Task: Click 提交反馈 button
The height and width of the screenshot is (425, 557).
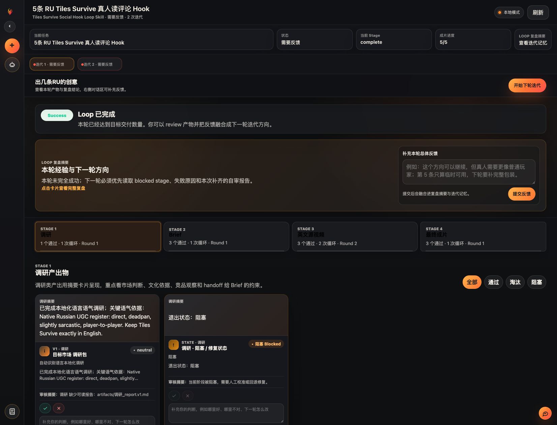Action: coord(522,194)
